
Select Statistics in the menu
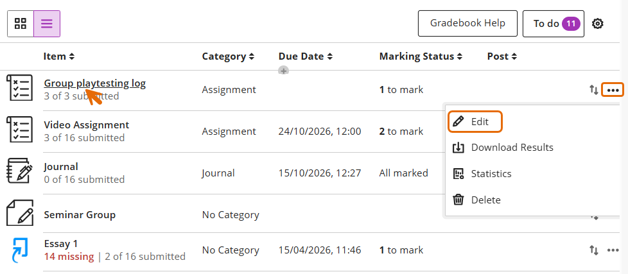[482, 174]
